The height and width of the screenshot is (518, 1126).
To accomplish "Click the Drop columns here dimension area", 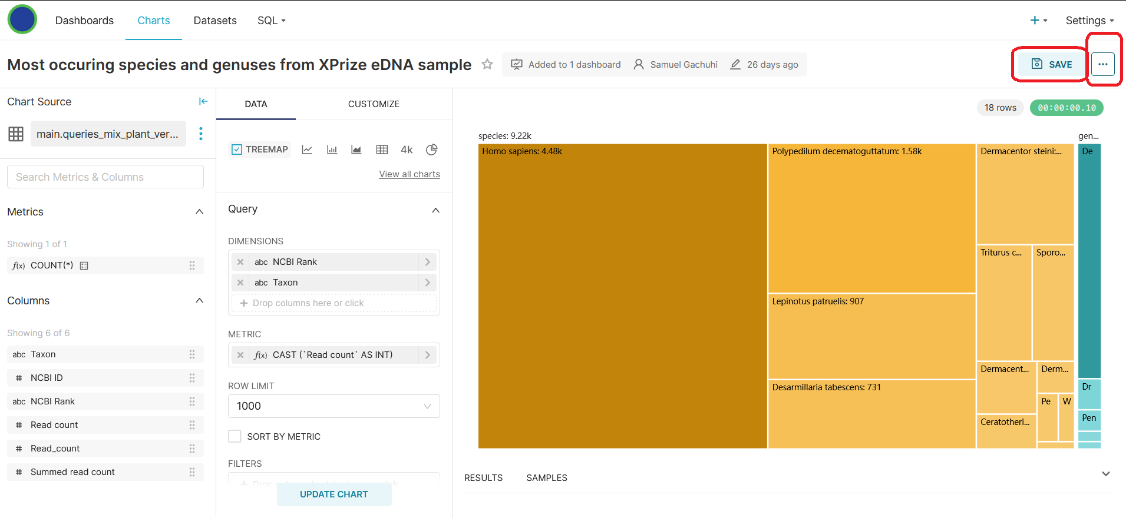I will [334, 303].
